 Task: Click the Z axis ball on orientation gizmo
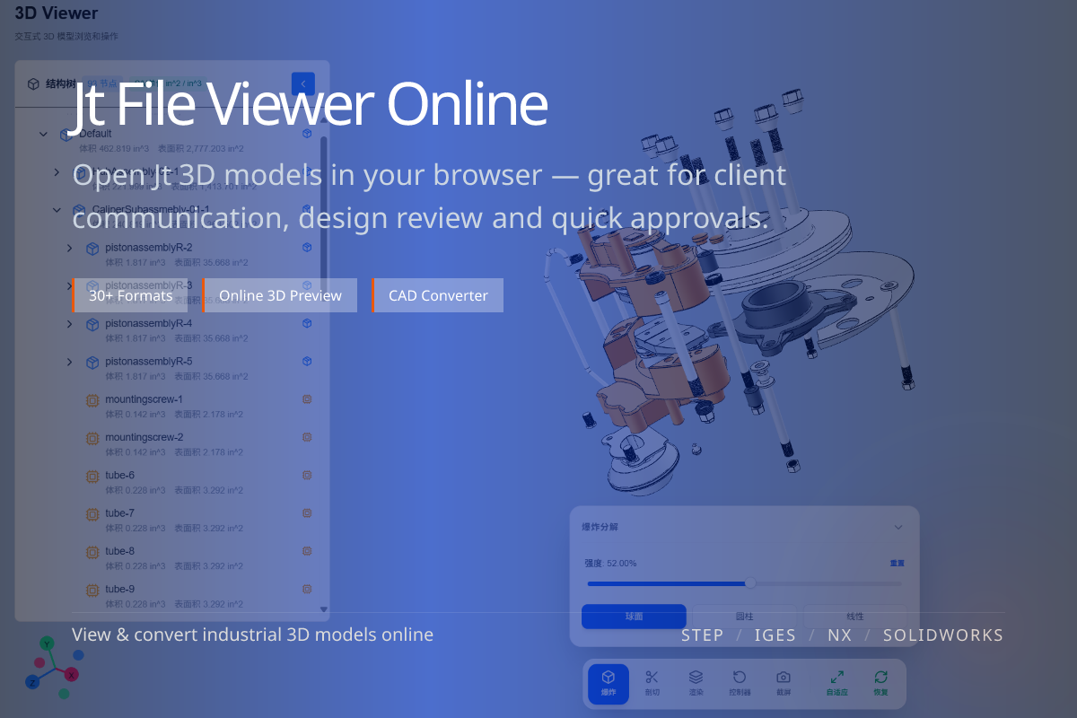pyautogui.click(x=32, y=682)
